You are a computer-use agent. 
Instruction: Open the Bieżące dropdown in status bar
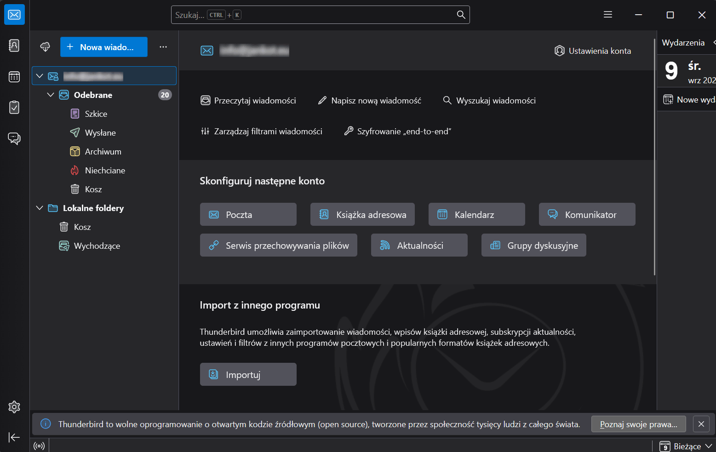pyautogui.click(x=686, y=446)
